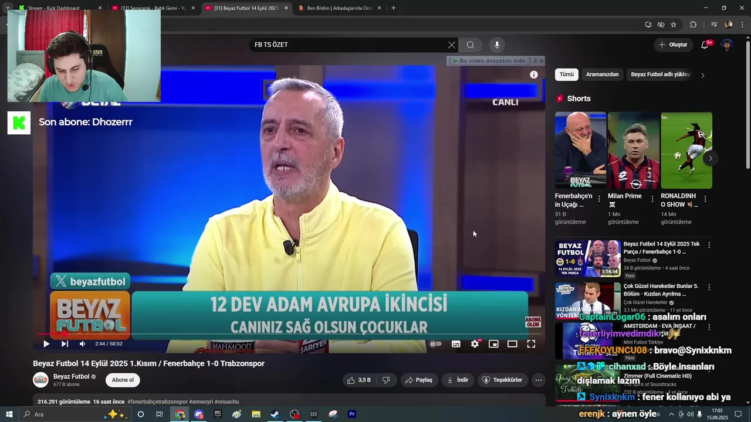Open options for Çok Güzel Hareketler video
The height and width of the screenshot is (422, 751).
[709, 287]
